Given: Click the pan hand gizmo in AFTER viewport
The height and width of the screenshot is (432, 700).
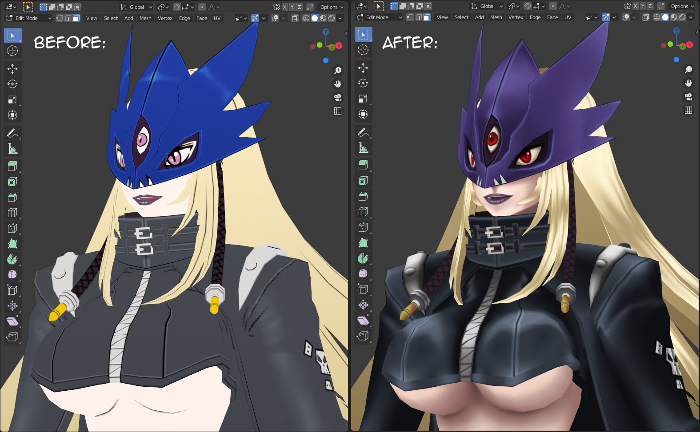Looking at the screenshot, I should click(x=688, y=83).
